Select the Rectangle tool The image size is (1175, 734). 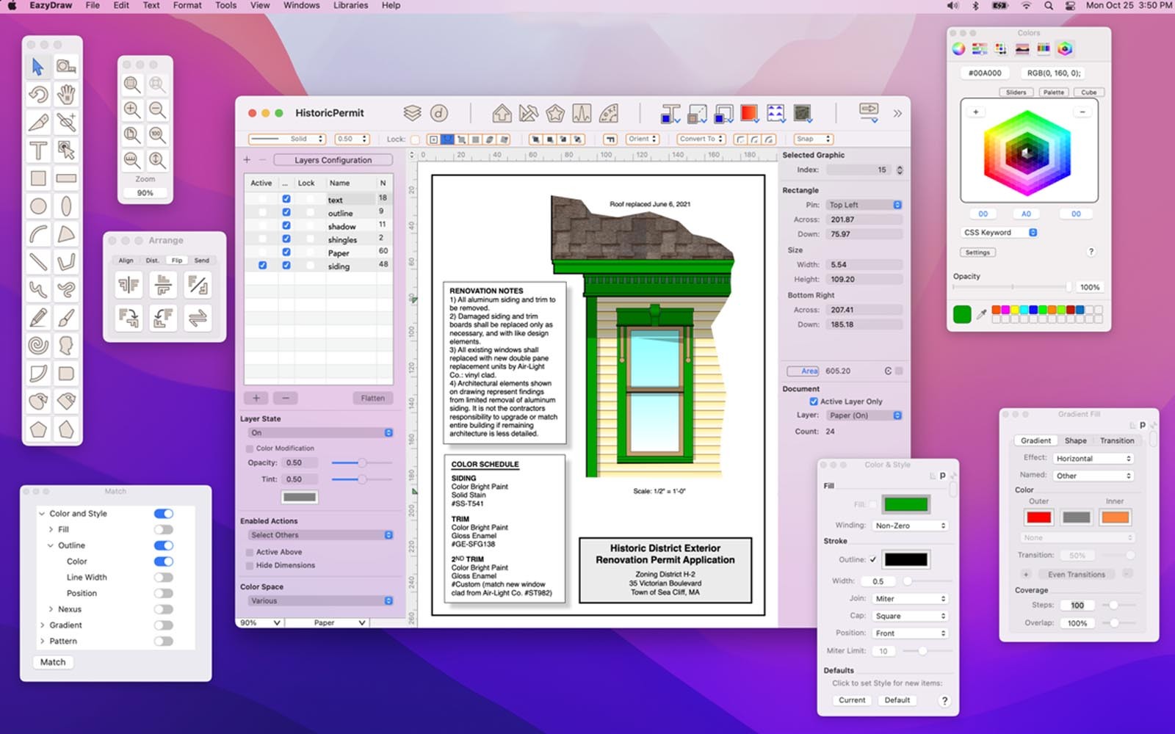tap(38, 178)
